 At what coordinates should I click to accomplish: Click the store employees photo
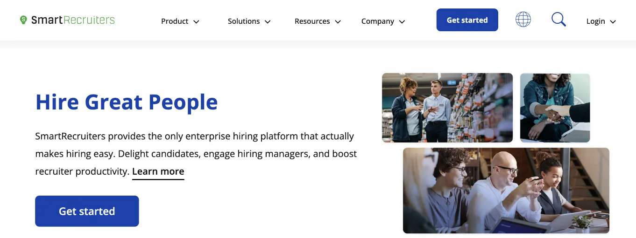point(447,108)
